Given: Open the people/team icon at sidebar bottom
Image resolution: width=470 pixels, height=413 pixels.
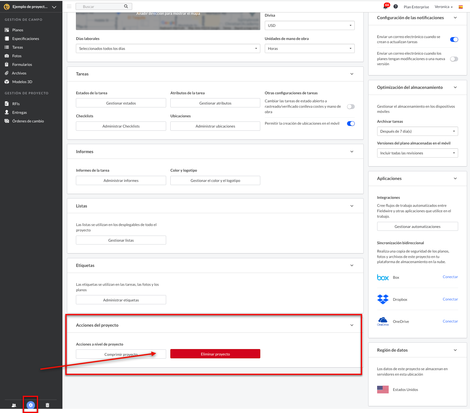Looking at the screenshot, I should click(x=14, y=405).
